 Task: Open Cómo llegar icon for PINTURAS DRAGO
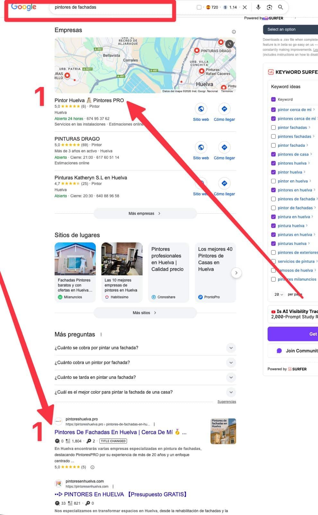(225, 147)
